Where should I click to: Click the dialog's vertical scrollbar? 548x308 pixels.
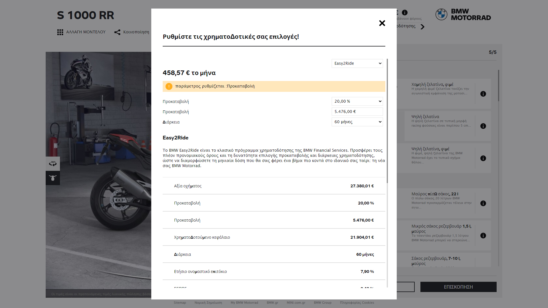coord(387,121)
